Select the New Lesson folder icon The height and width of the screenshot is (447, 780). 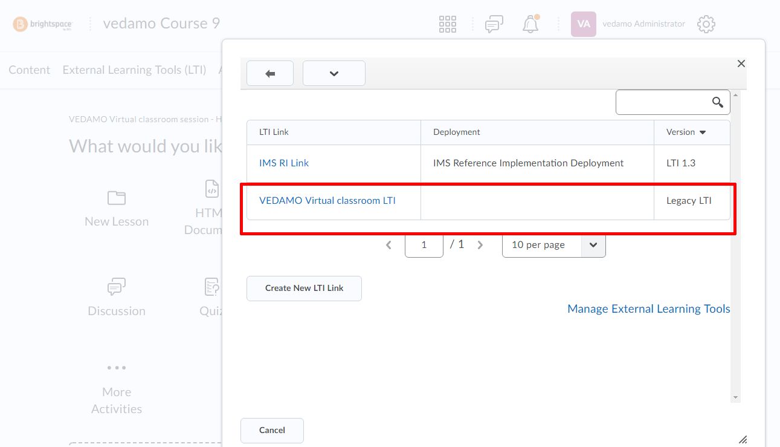pos(116,198)
